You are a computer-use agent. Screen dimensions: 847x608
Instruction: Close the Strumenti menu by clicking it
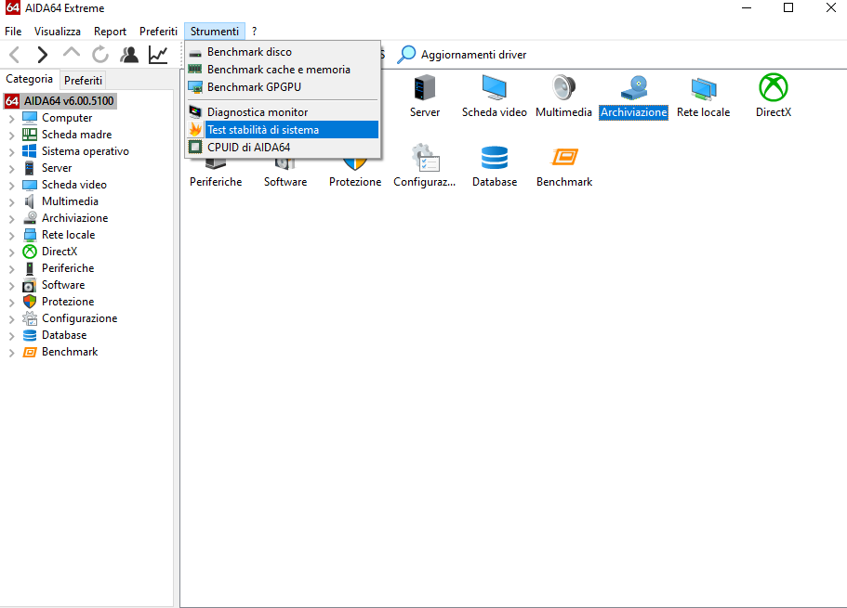pos(215,32)
